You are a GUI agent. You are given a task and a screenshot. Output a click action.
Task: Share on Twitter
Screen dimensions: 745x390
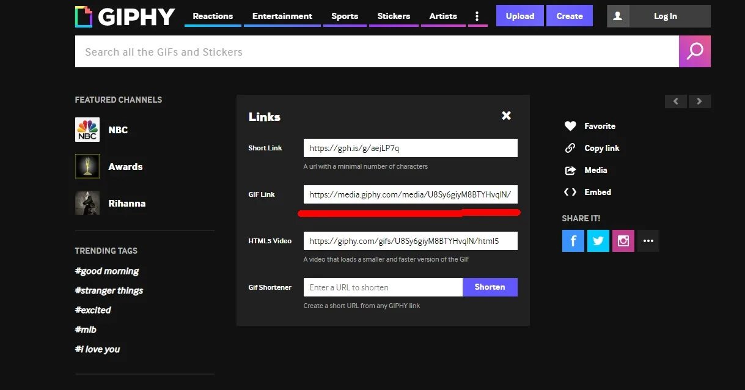coord(598,241)
